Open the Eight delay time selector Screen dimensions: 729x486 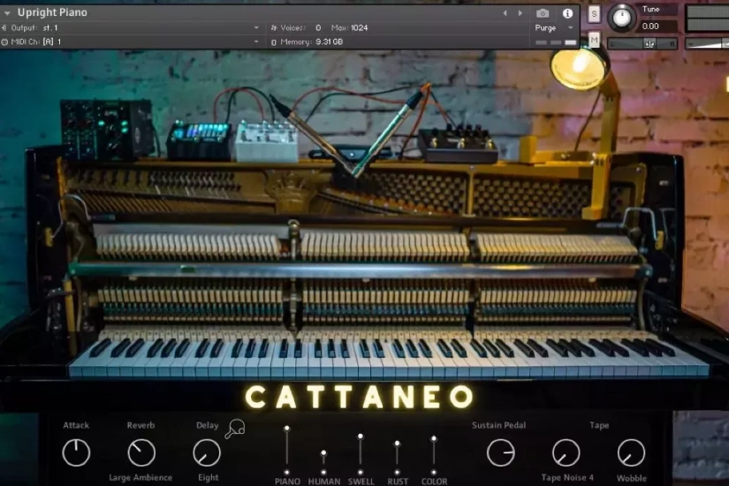point(208,478)
